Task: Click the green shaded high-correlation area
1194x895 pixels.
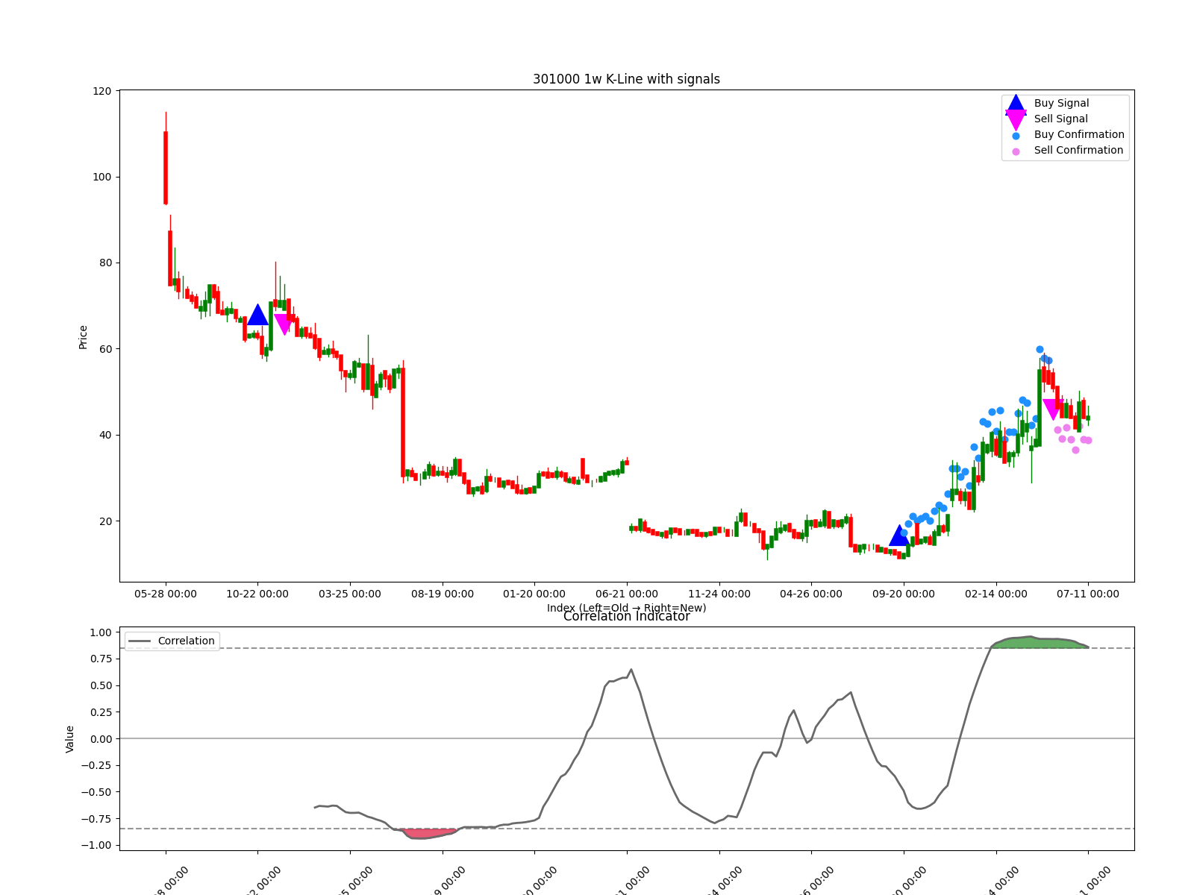Action: [x=1037, y=642]
